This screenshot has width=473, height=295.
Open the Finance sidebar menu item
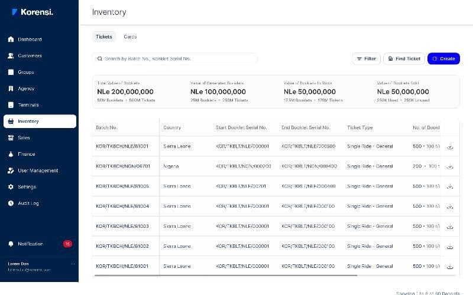click(40, 154)
